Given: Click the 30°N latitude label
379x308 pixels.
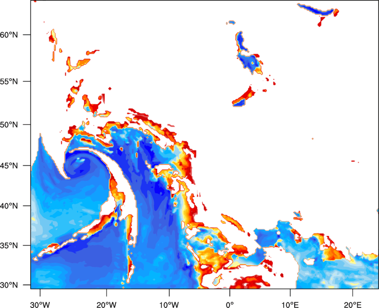Looking at the screenshot, I should [x=9, y=285].
